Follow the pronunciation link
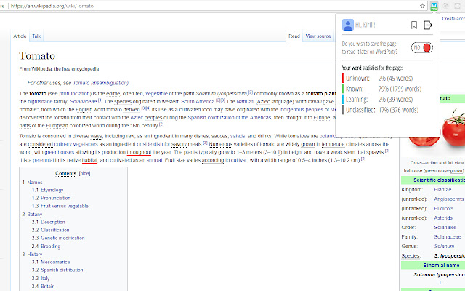 tap(74, 94)
